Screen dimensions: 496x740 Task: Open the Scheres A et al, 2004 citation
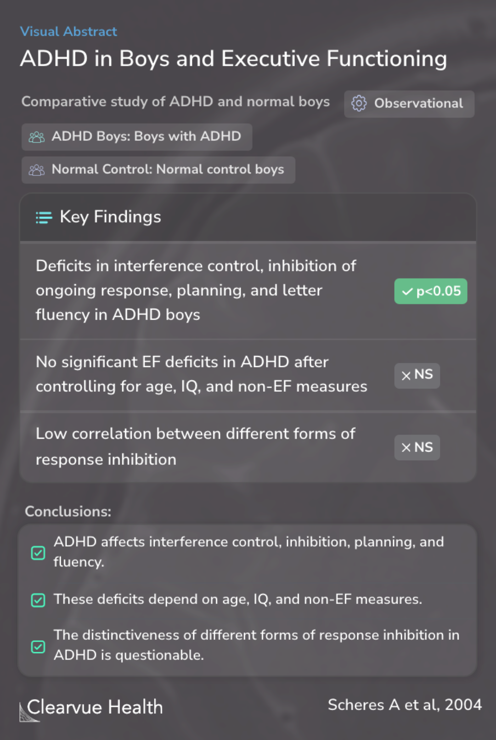[x=405, y=705]
